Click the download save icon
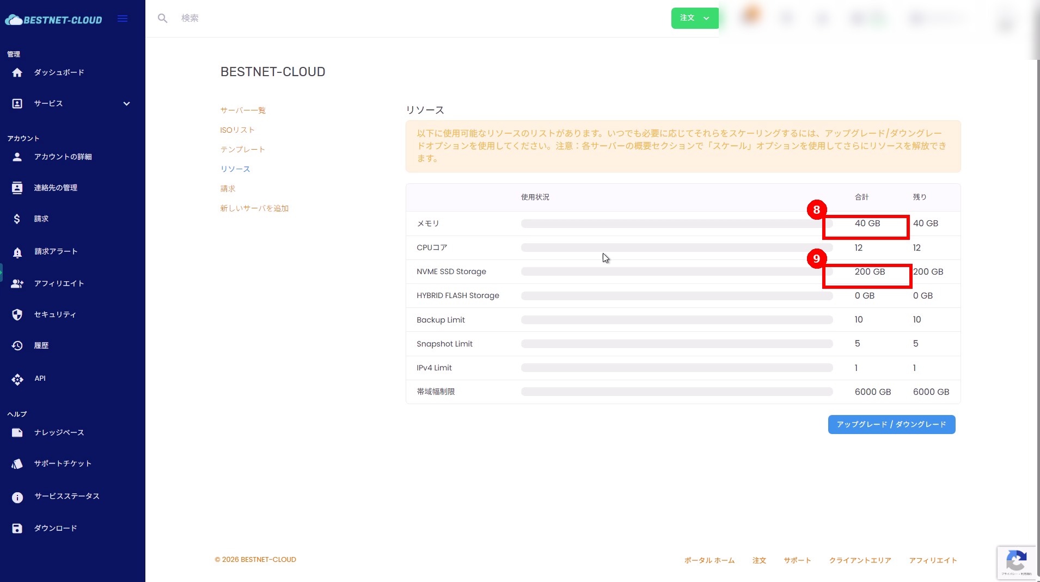 [17, 528]
